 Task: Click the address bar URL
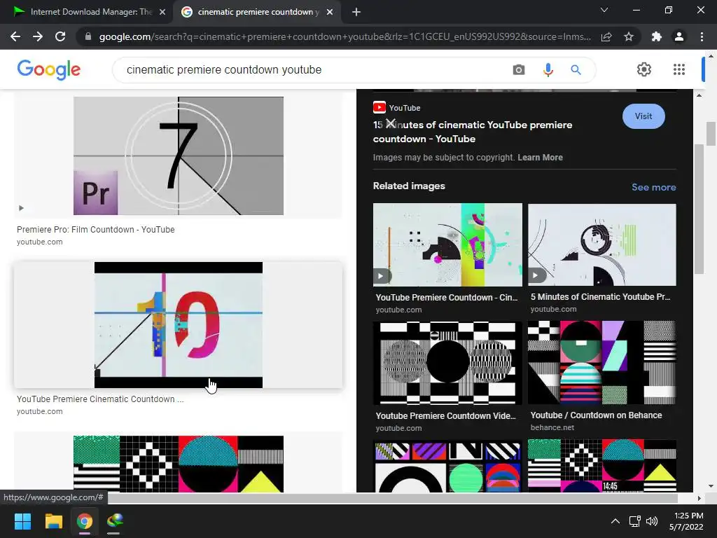point(344,36)
